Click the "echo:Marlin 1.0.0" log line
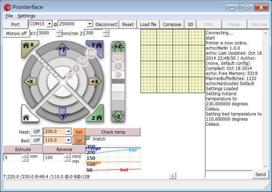 click(x=223, y=48)
